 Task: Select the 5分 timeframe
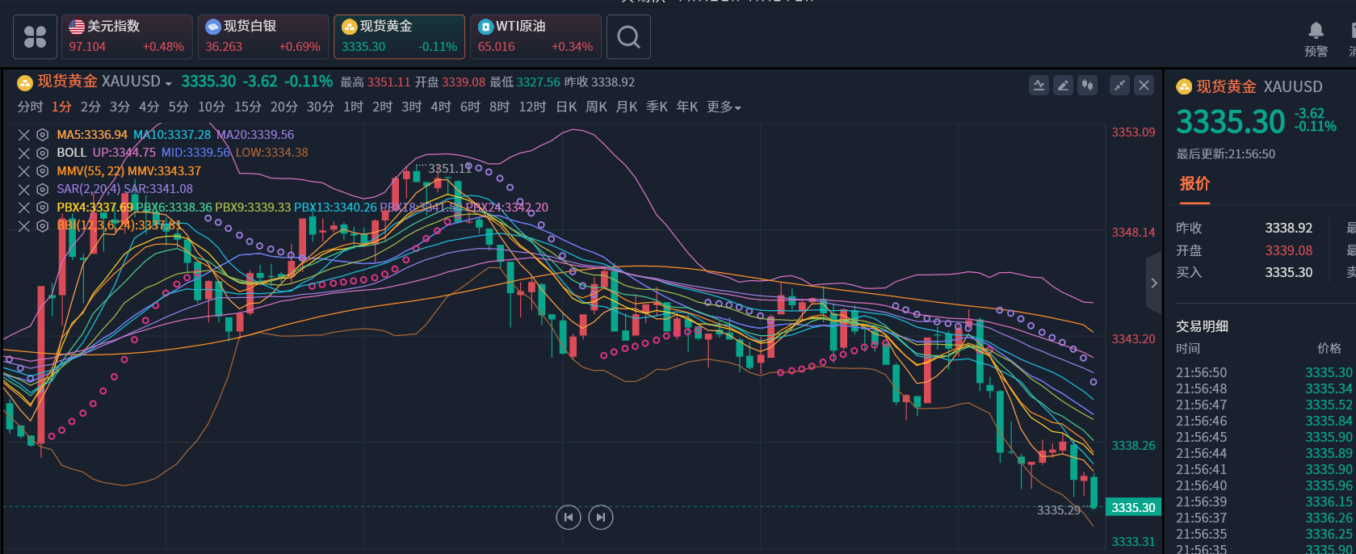(178, 107)
